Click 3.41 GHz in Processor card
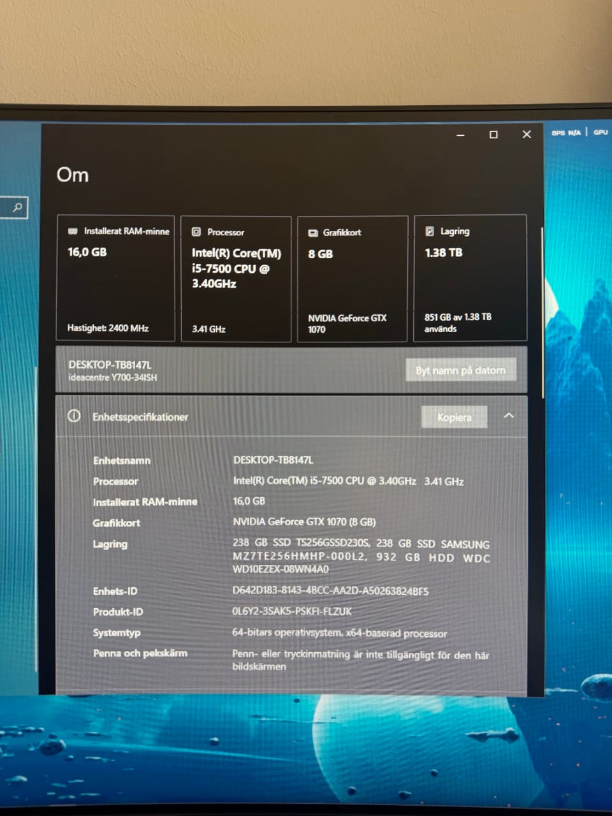This screenshot has height=816, width=612. point(208,329)
